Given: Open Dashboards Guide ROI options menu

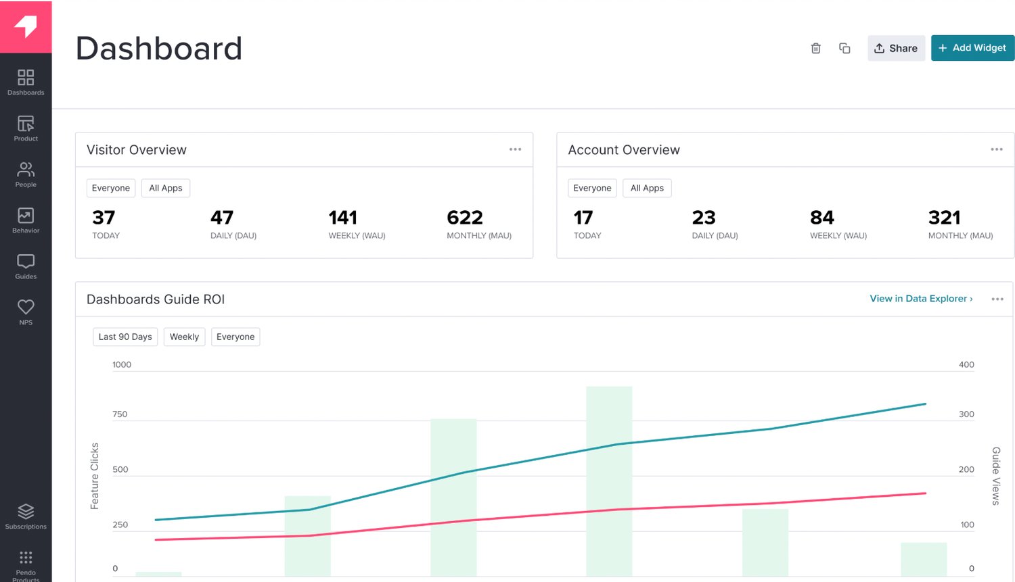Looking at the screenshot, I should tap(997, 299).
